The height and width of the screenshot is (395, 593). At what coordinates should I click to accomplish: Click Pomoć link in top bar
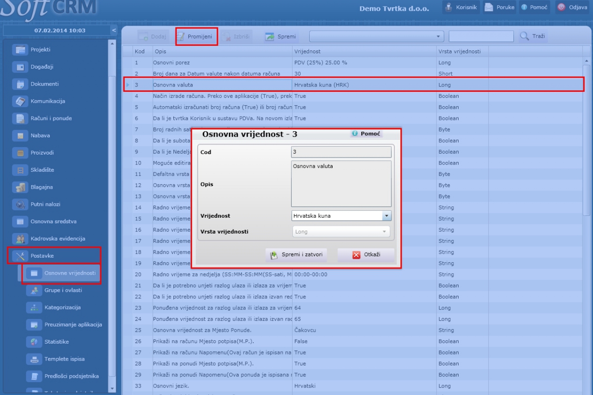(x=534, y=7)
